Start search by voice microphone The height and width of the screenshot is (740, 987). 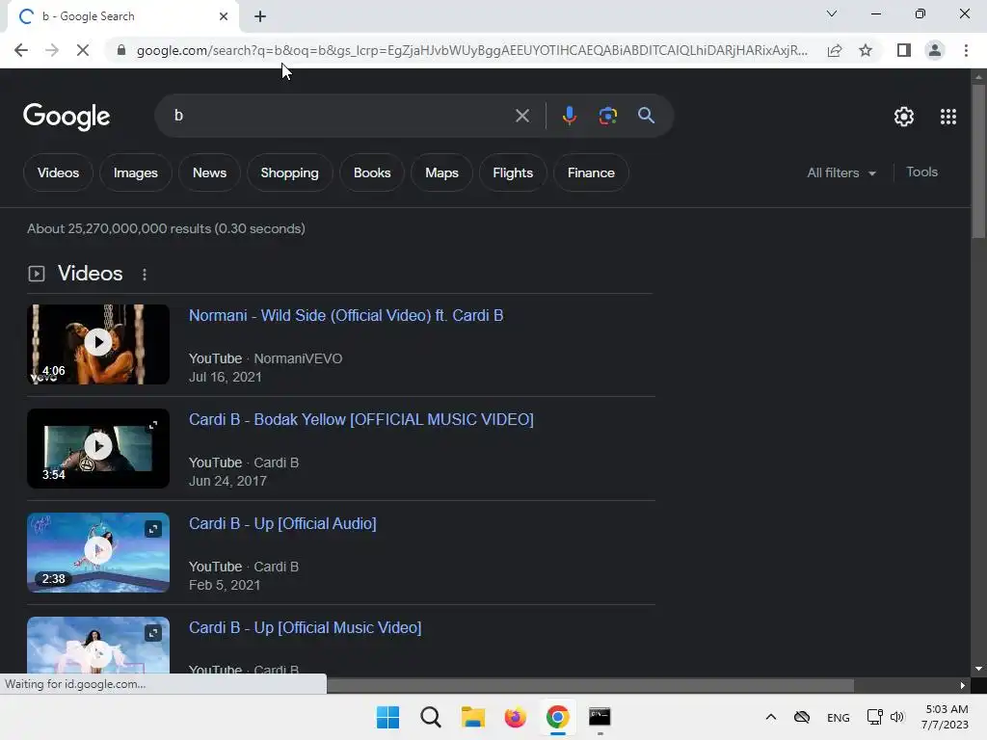(x=569, y=116)
